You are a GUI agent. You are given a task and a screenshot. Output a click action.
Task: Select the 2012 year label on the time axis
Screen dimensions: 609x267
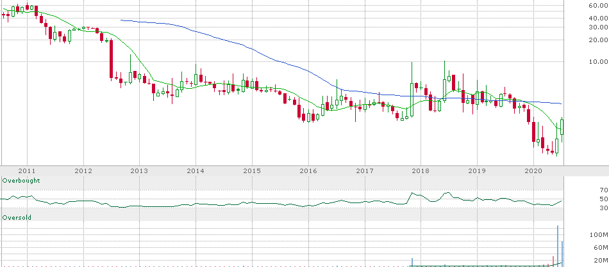coord(83,171)
